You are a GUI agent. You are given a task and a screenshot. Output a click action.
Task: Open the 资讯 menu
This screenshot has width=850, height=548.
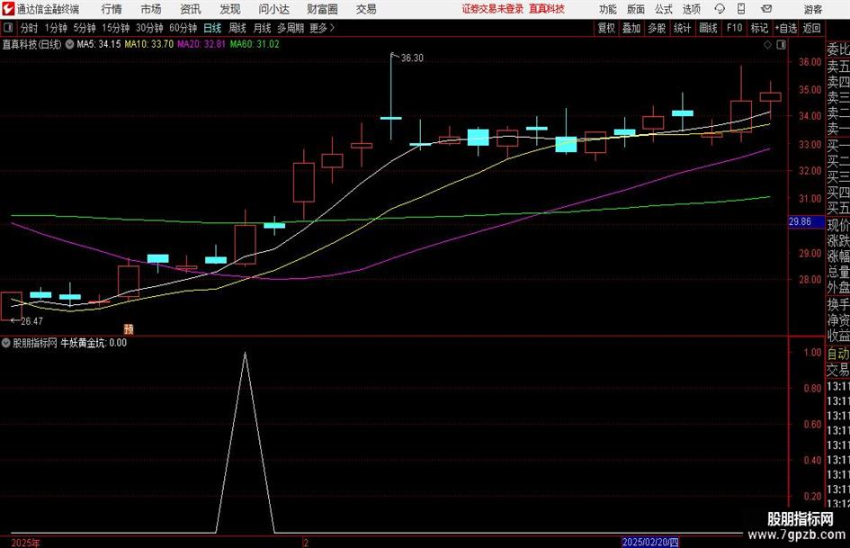pyautogui.click(x=191, y=9)
